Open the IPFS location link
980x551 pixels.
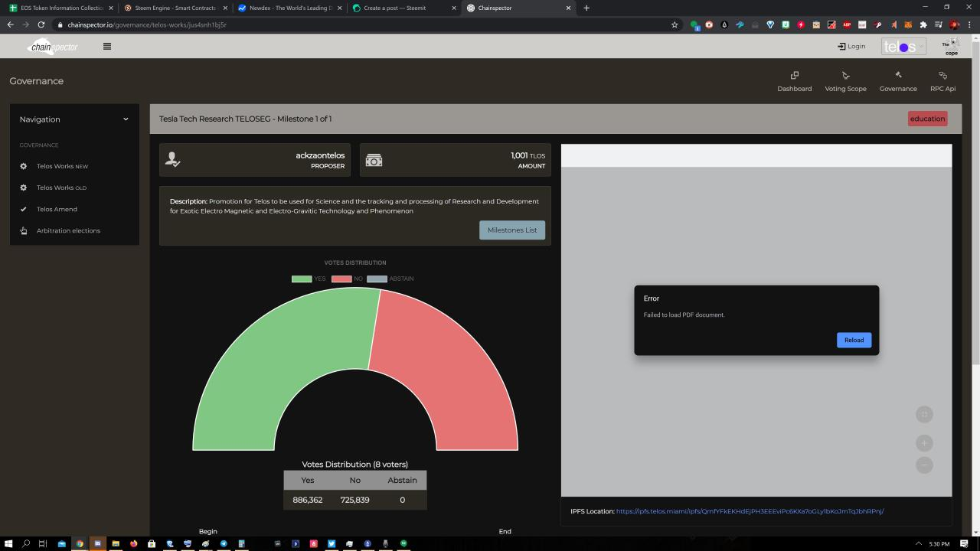tap(750, 511)
